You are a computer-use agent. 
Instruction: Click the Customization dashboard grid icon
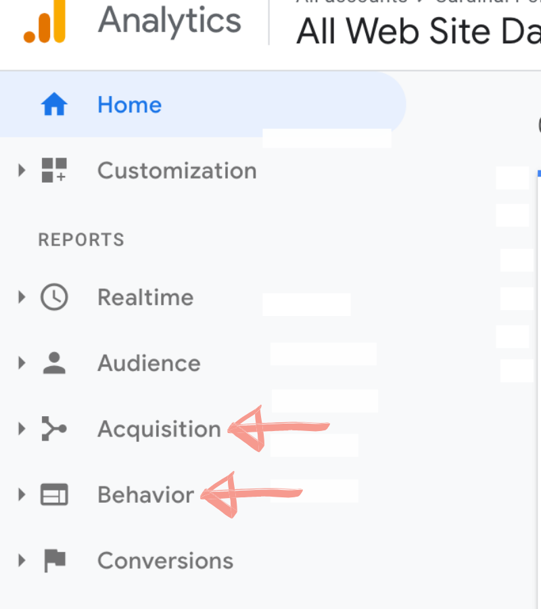(x=54, y=171)
